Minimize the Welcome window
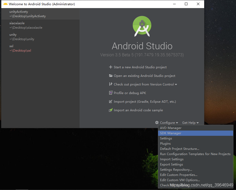 click(174, 4)
